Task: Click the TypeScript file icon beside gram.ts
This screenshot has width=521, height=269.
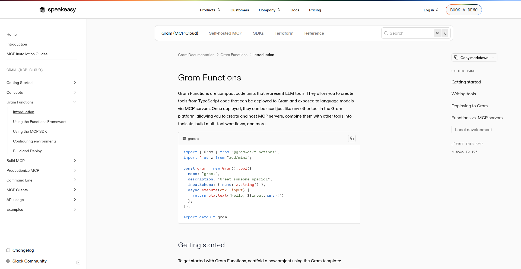Action: coord(184,138)
